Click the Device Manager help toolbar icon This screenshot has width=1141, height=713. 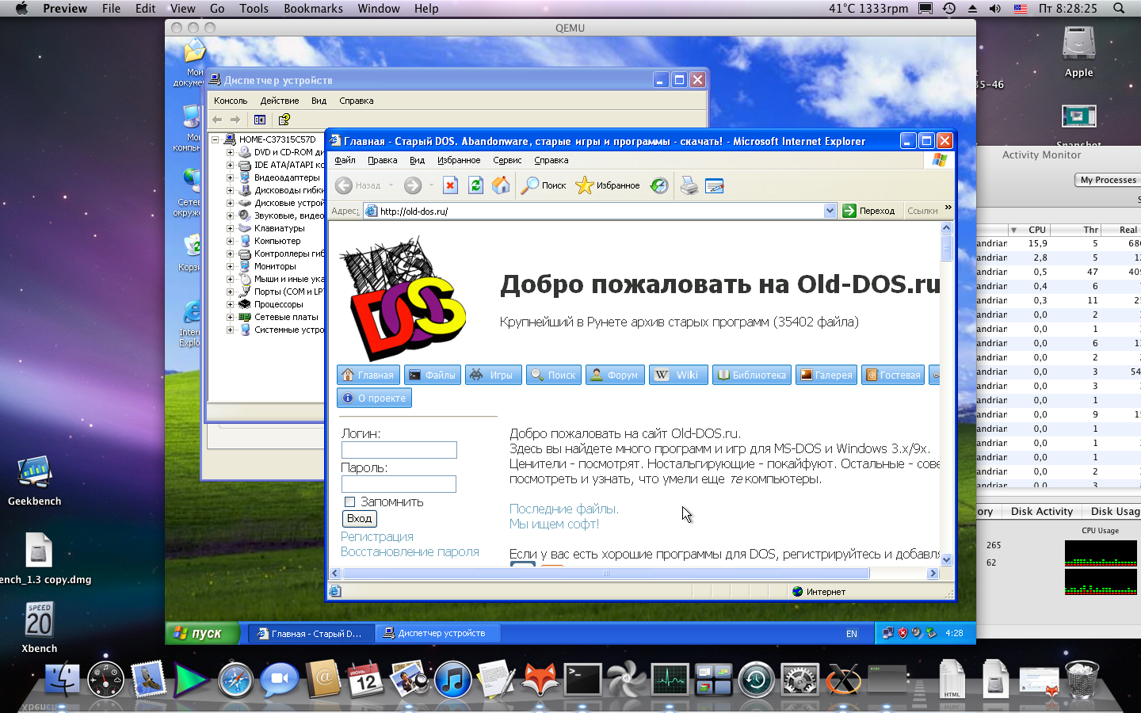pyautogui.click(x=284, y=120)
